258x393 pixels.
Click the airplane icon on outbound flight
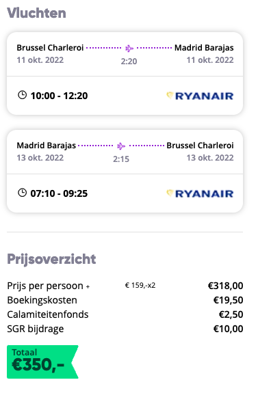[129, 48]
